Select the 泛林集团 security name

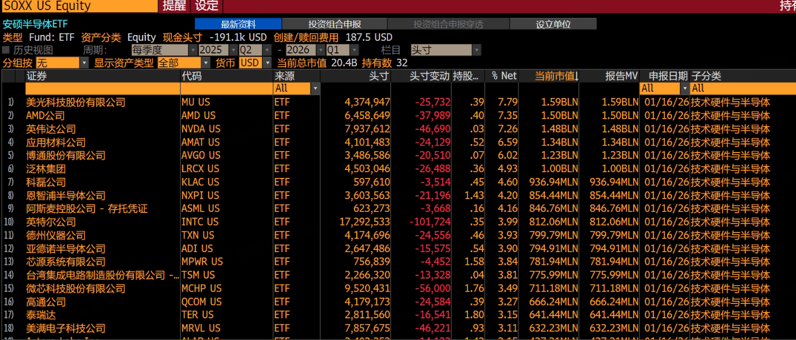click(x=46, y=168)
